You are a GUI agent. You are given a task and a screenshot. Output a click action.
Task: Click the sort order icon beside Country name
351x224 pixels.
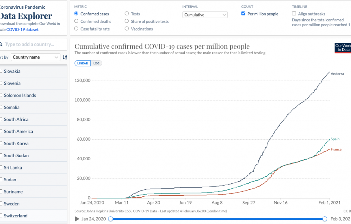click(65, 57)
